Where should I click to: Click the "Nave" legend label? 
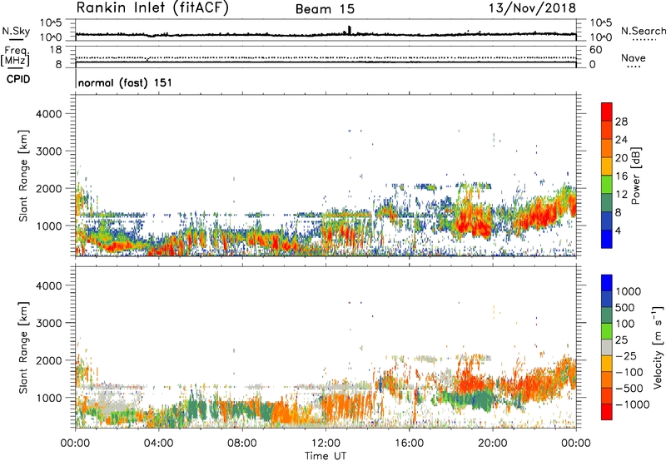pyautogui.click(x=634, y=57)
